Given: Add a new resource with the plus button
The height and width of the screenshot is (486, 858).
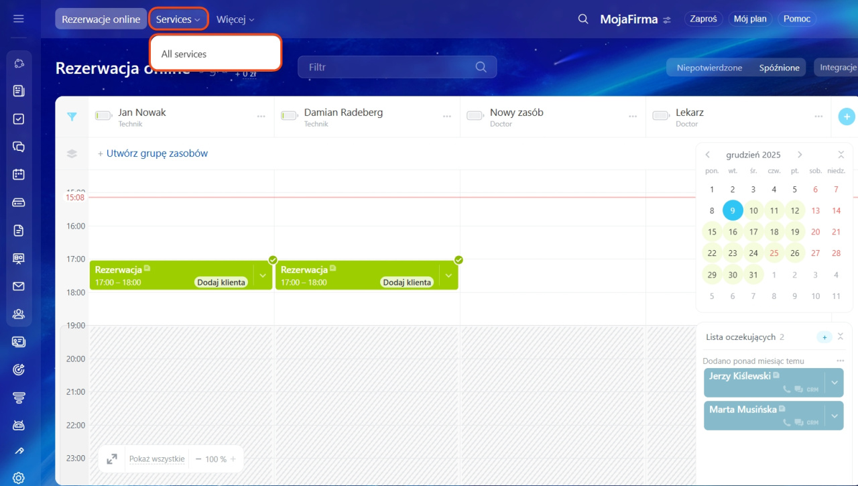Looking at the screenshot, I should pyautogui.click(x=846, y=117).
